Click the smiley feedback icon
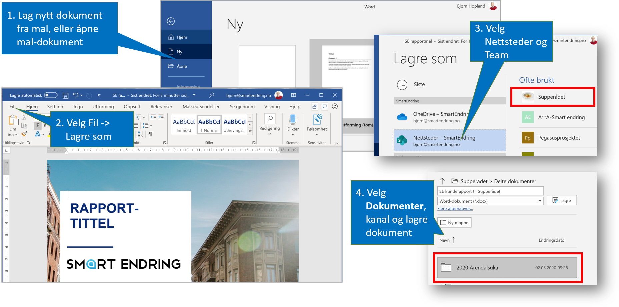 click(335, 106)
